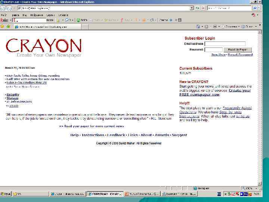Image resolution: width=269 pixels, height=202 pixels.
Task: Click the Storage link
Action: click(x=12, y=98)
